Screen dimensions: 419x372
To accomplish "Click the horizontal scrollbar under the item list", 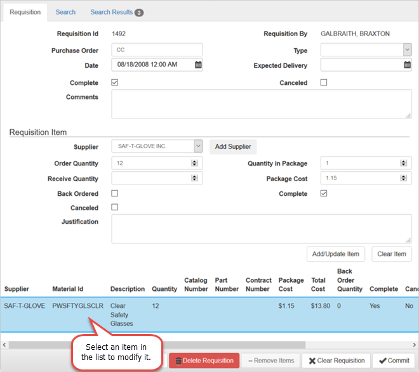I will [190, 345].
